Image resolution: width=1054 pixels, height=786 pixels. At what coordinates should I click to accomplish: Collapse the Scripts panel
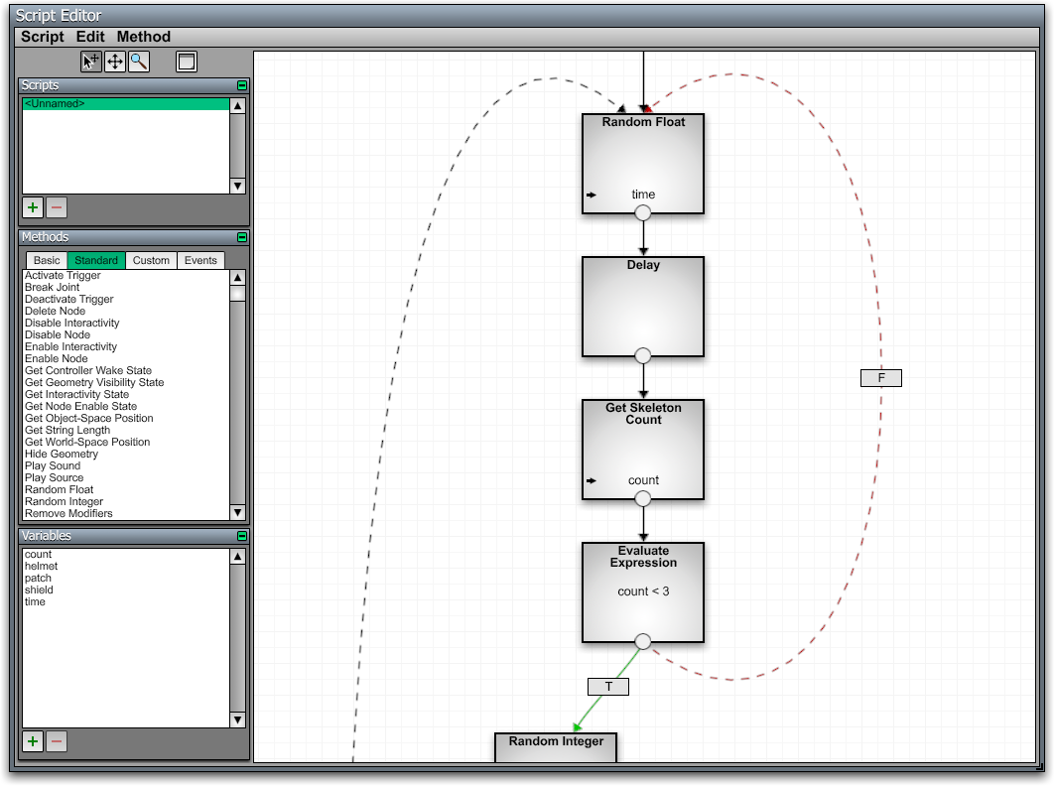coord(242,85)
